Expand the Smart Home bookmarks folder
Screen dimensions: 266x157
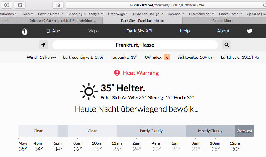pos(230,14)
